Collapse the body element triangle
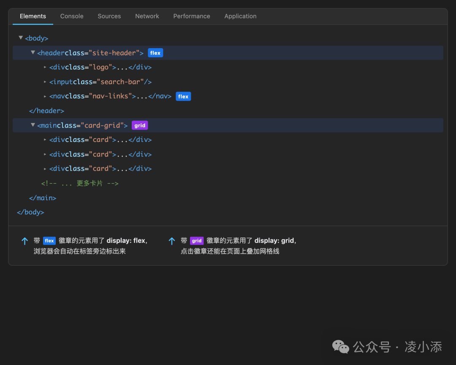This screenshot has width=456, height=365. pos(21,38)
